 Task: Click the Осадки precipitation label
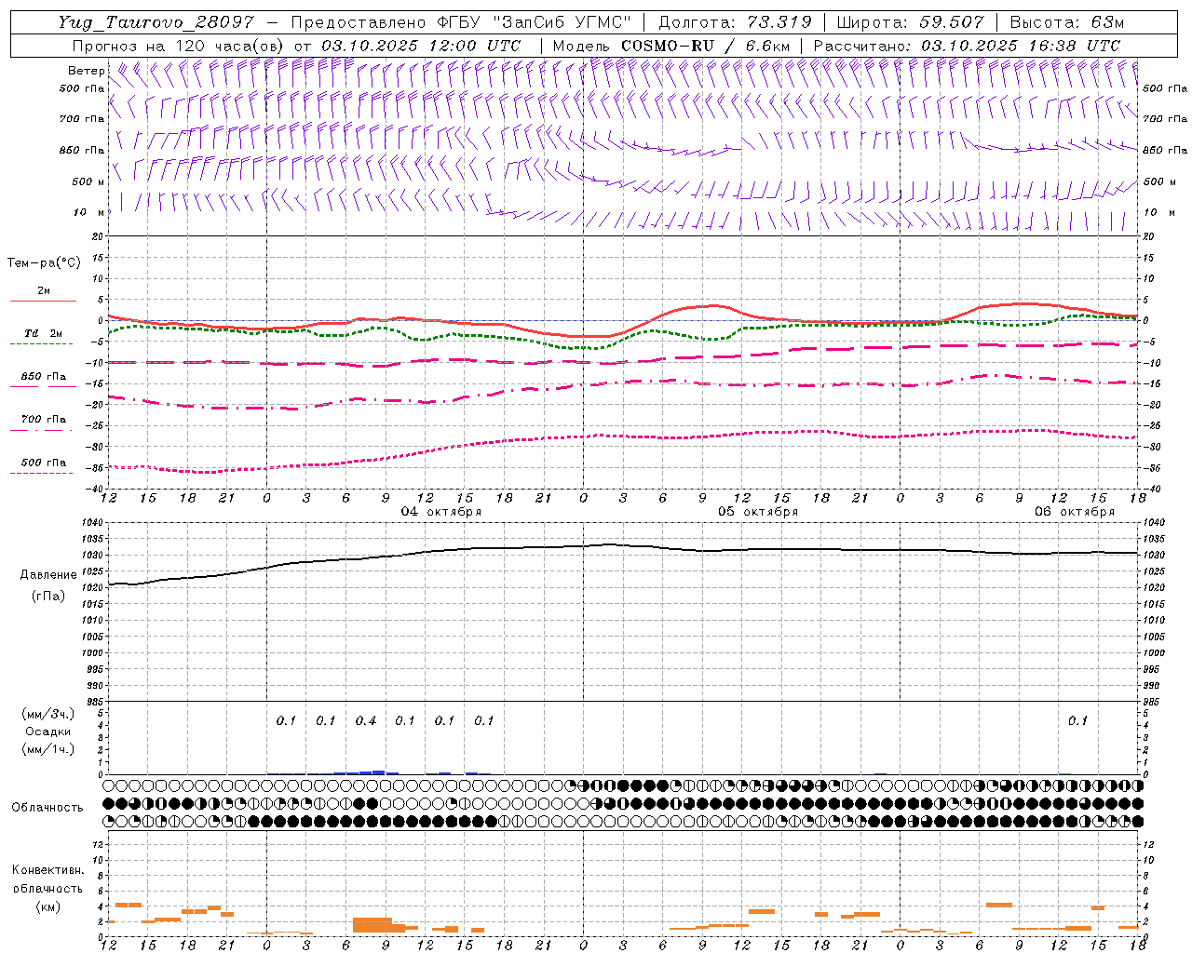pyautogui.click(x=47, y=732)
